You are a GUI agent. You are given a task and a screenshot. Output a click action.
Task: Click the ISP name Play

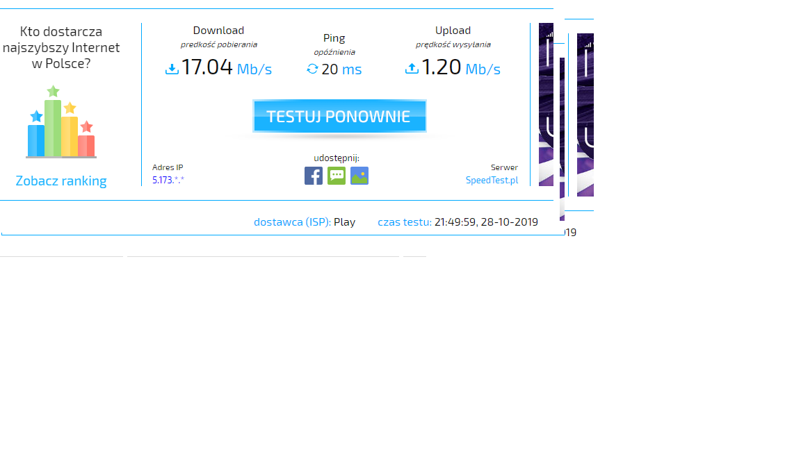click(344, 222)
